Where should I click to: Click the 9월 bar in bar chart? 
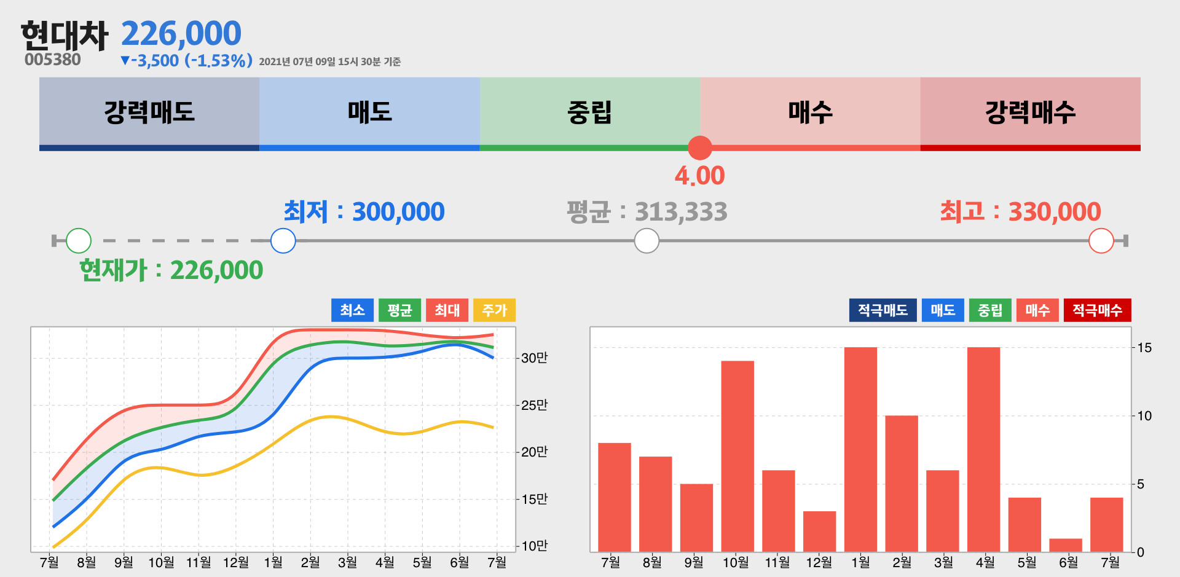coord(696,517)
